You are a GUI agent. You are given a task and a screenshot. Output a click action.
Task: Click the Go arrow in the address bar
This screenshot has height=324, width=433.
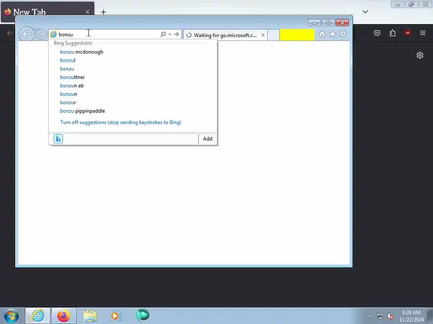(x=176, y=34)
